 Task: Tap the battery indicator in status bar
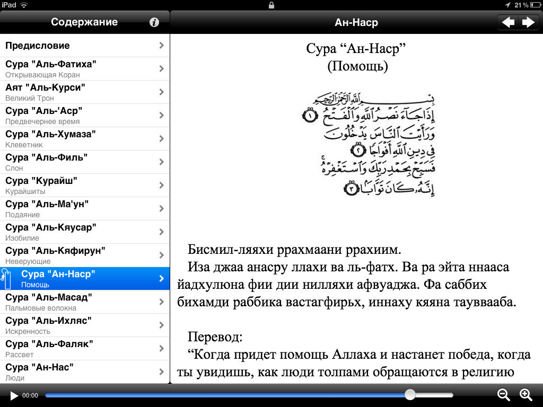(535, 5)
